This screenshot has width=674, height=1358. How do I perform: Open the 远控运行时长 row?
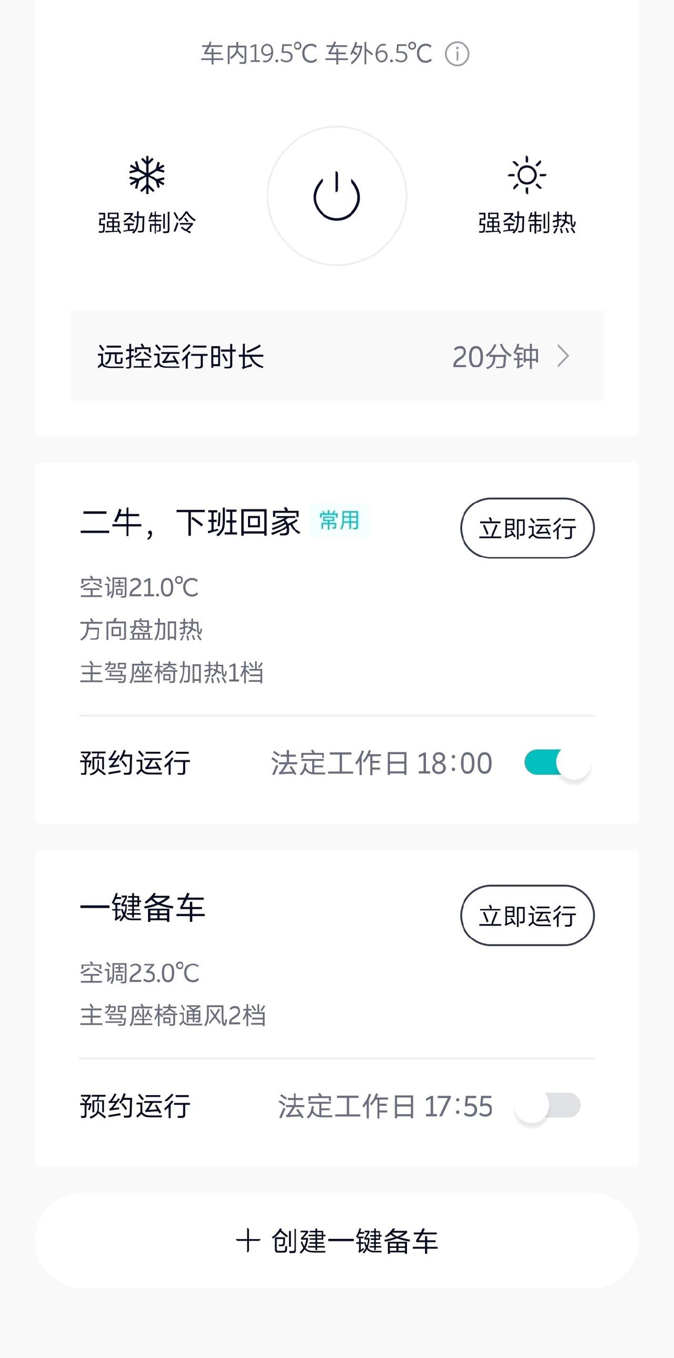(x=336, y=356)
